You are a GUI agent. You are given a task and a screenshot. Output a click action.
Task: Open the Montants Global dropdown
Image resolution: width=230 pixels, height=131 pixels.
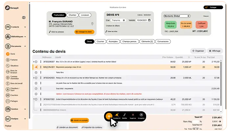pyautogui.click(x=177, y=16)
